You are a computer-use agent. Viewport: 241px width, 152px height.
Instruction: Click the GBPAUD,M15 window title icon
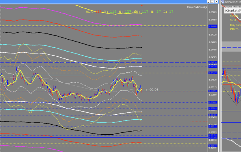[223, 2]
